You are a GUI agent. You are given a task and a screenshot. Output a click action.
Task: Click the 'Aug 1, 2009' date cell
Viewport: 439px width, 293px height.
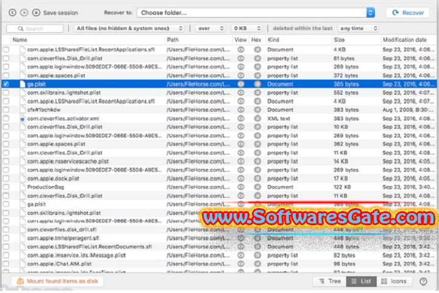tap(409, 110)
